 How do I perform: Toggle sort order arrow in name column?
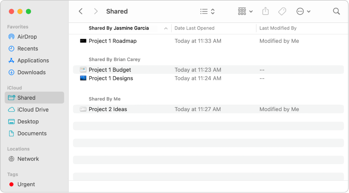pos(166,28)
